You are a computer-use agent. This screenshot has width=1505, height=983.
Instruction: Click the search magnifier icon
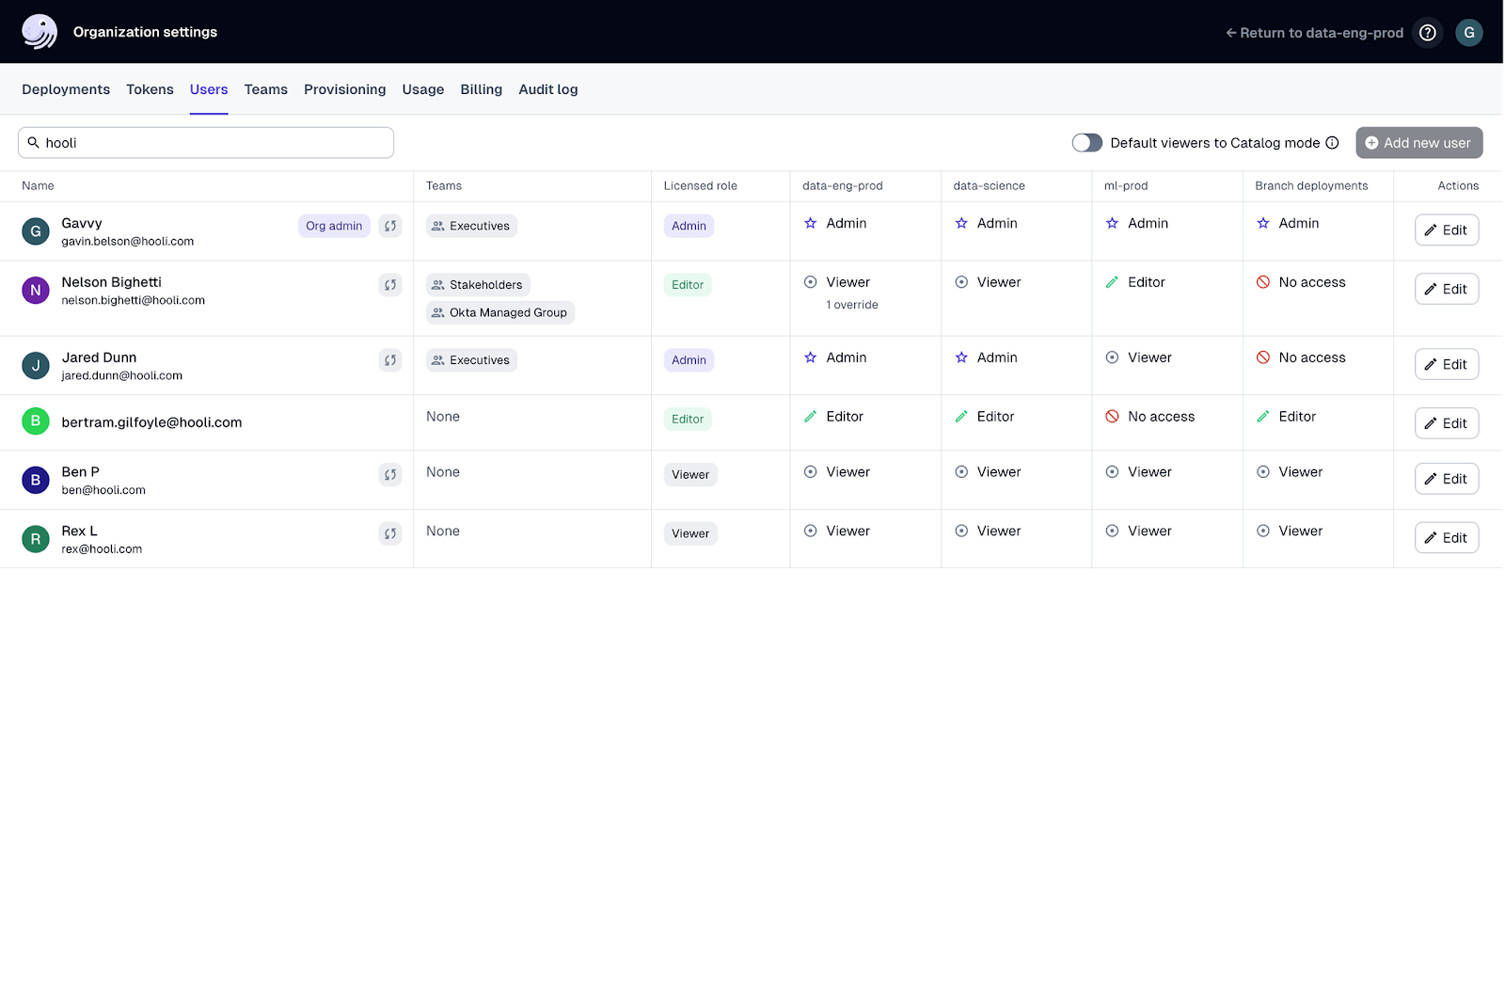coord(33,143)
